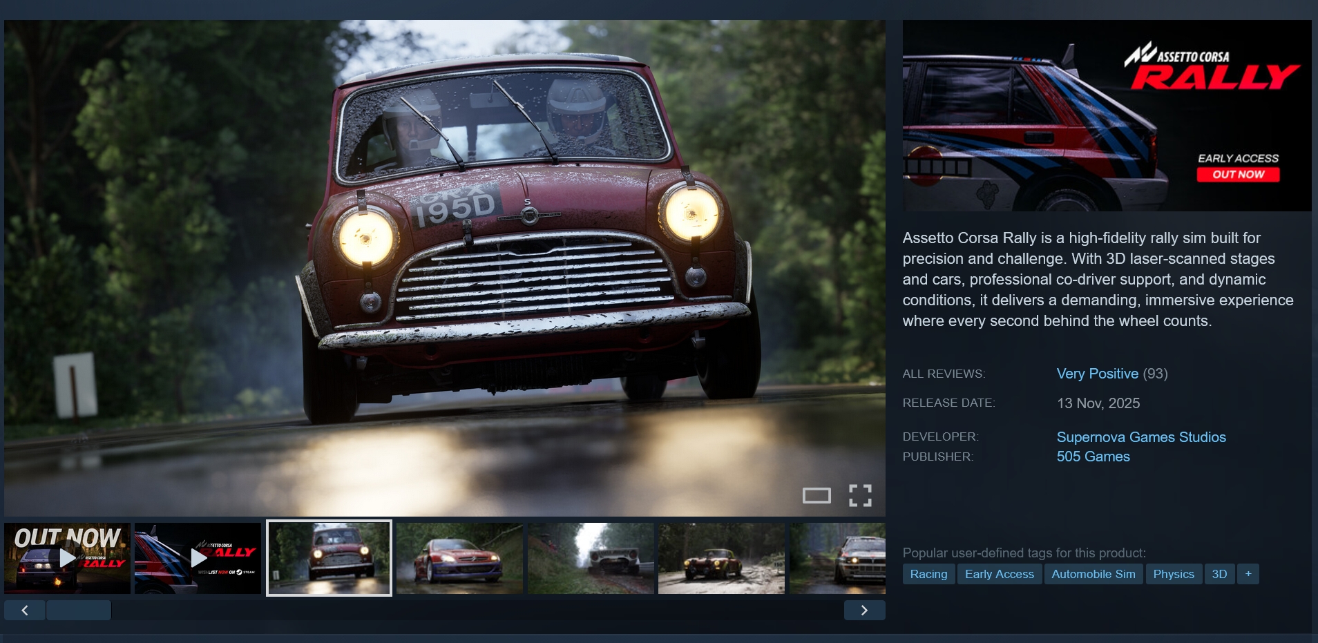Click the 'ALL REVIEWS:' label
This screenshot has width=1318, height=643.
pos(944,374)
